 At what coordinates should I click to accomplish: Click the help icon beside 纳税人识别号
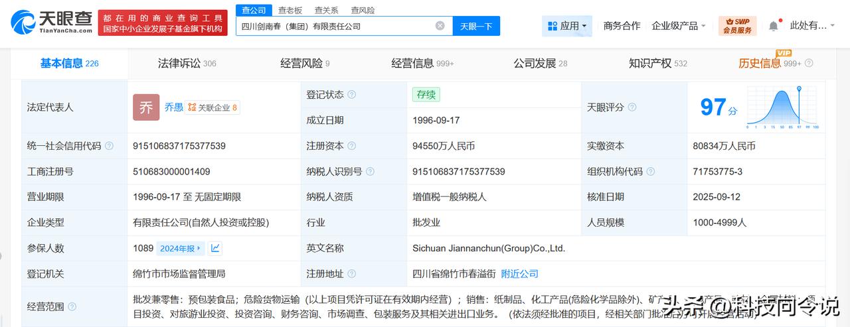coord(371,172)
